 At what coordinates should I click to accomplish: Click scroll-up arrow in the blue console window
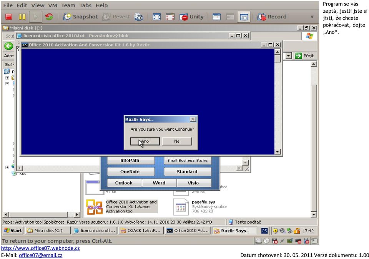pos(278,52)
